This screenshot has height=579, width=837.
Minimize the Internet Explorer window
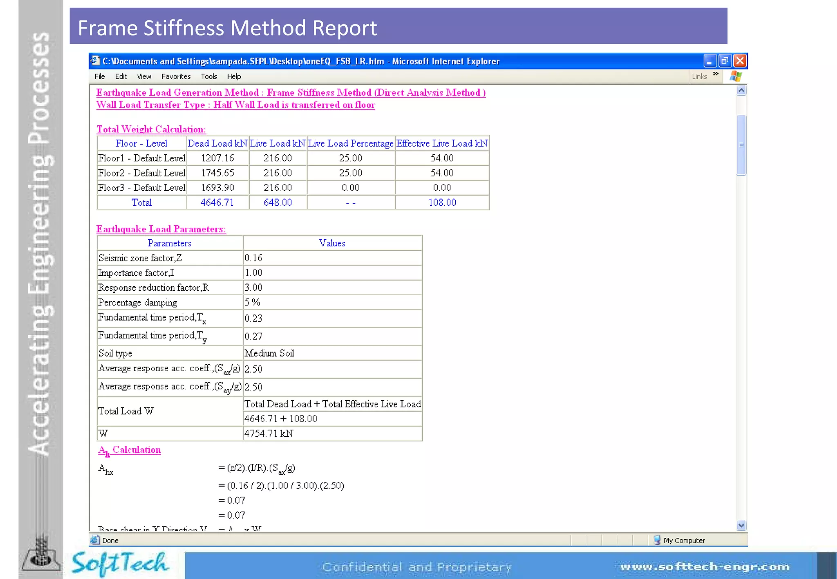(710, 61)
